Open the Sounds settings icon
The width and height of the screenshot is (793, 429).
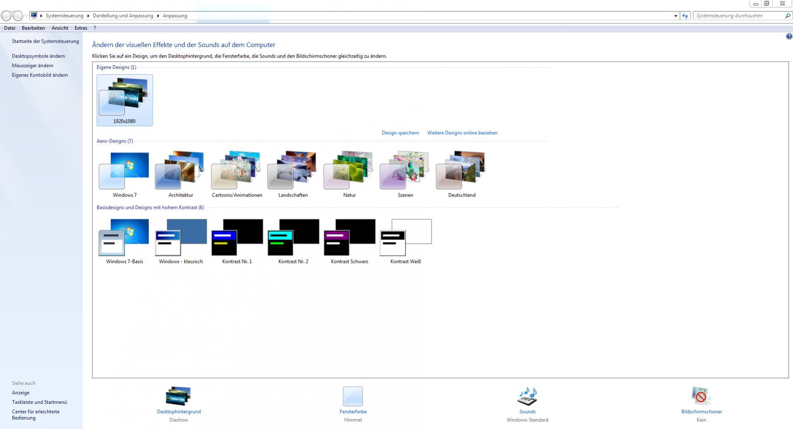(527, 396)
